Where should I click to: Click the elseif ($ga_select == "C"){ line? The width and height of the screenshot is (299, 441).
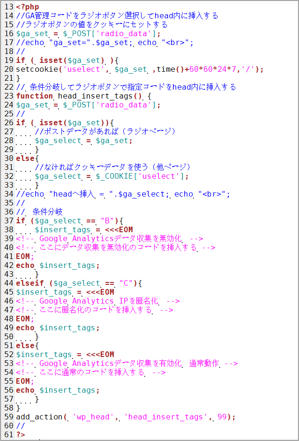pos(79,283)
